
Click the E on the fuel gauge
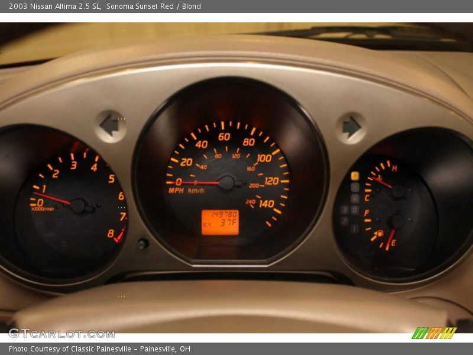pos(393,243)
